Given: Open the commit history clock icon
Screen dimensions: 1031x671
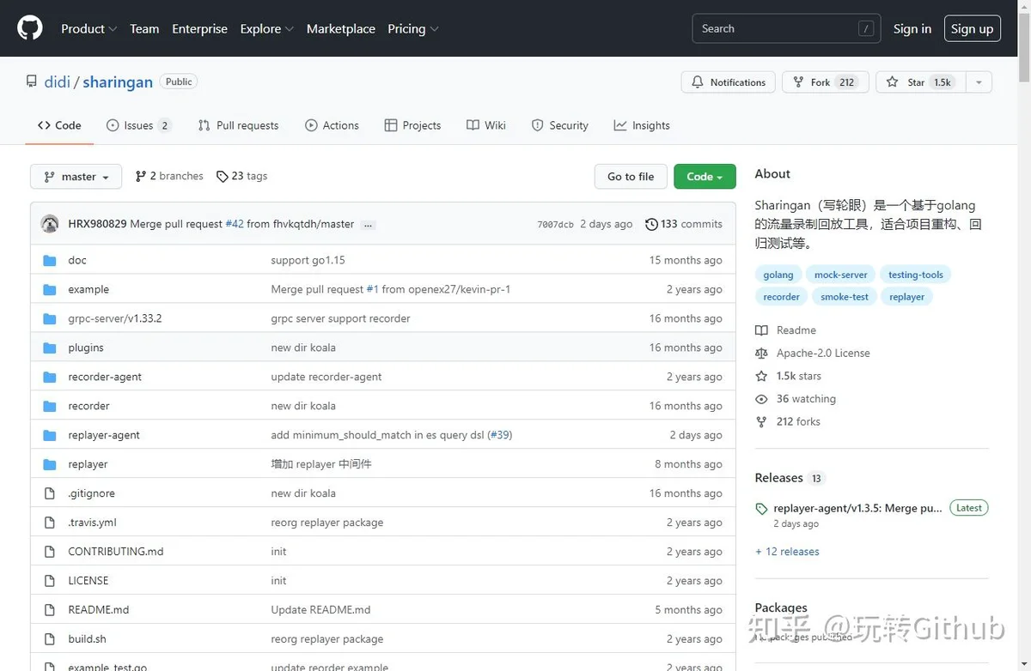Looking at the screenshot, I should (x=651, y=224).
